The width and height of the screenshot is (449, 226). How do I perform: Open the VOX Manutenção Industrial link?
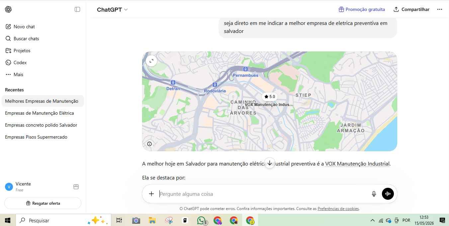(357, 164)
